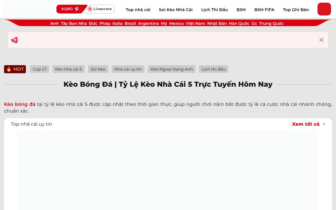Go to Soi Kèo Nhà Cái menu

point(176,10)
